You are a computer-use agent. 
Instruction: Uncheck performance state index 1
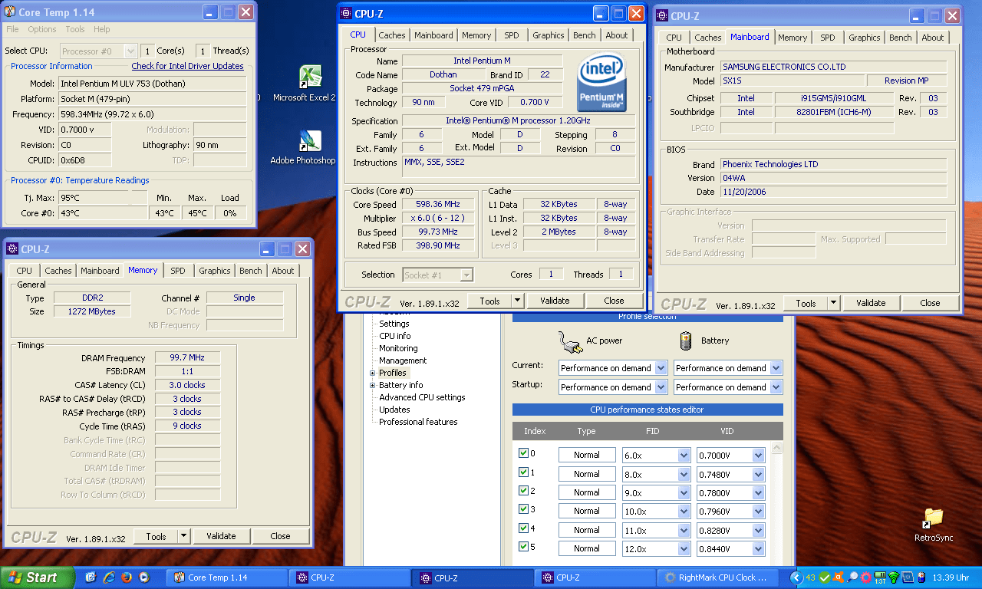523,472
